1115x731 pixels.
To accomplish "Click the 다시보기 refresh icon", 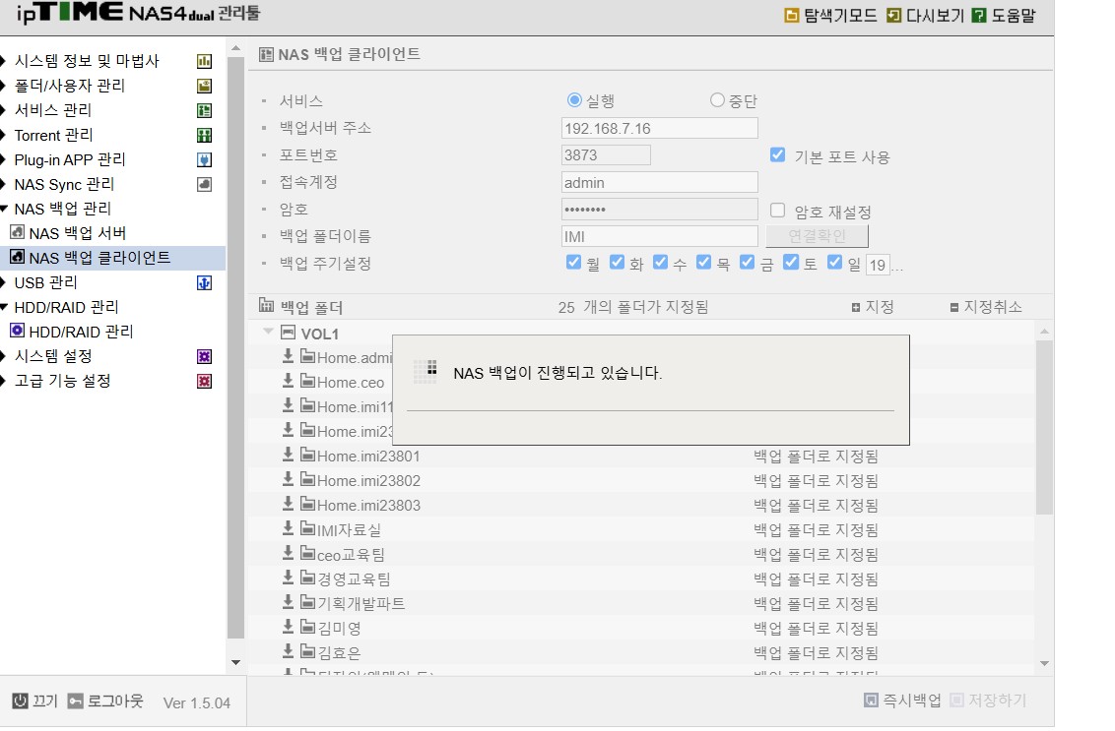I will (893, 15).
